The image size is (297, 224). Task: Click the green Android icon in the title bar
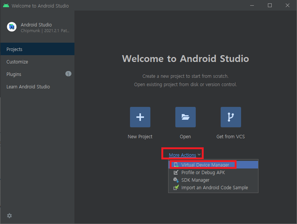click(6, 6)
